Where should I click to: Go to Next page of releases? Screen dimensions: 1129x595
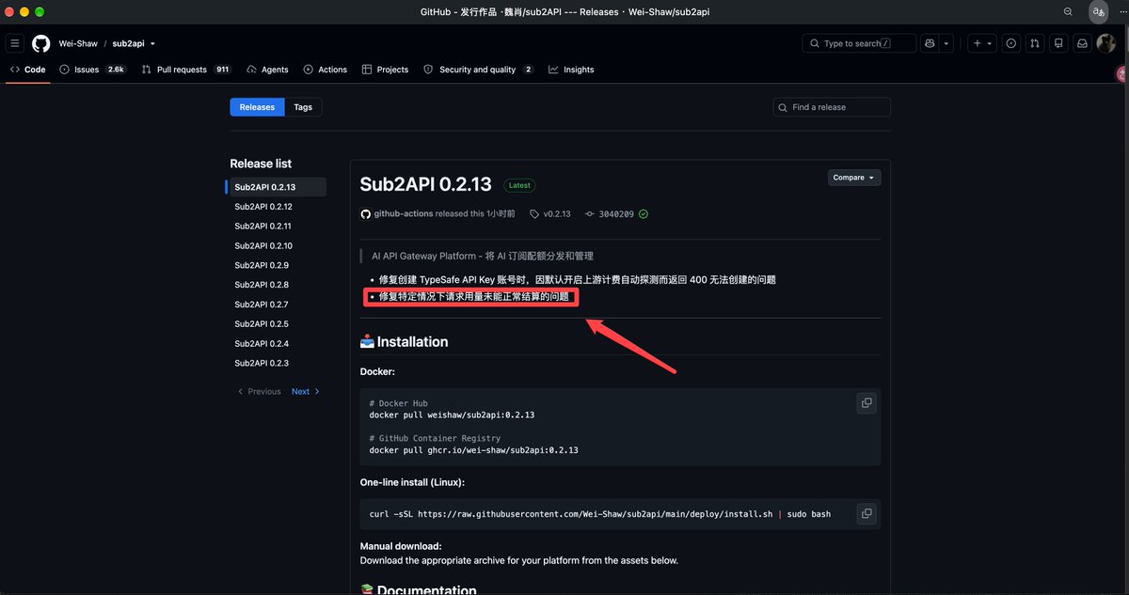[306, 391]
